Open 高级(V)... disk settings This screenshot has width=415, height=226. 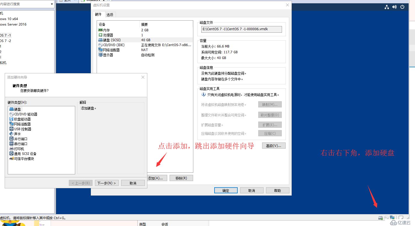coord(274,146)
